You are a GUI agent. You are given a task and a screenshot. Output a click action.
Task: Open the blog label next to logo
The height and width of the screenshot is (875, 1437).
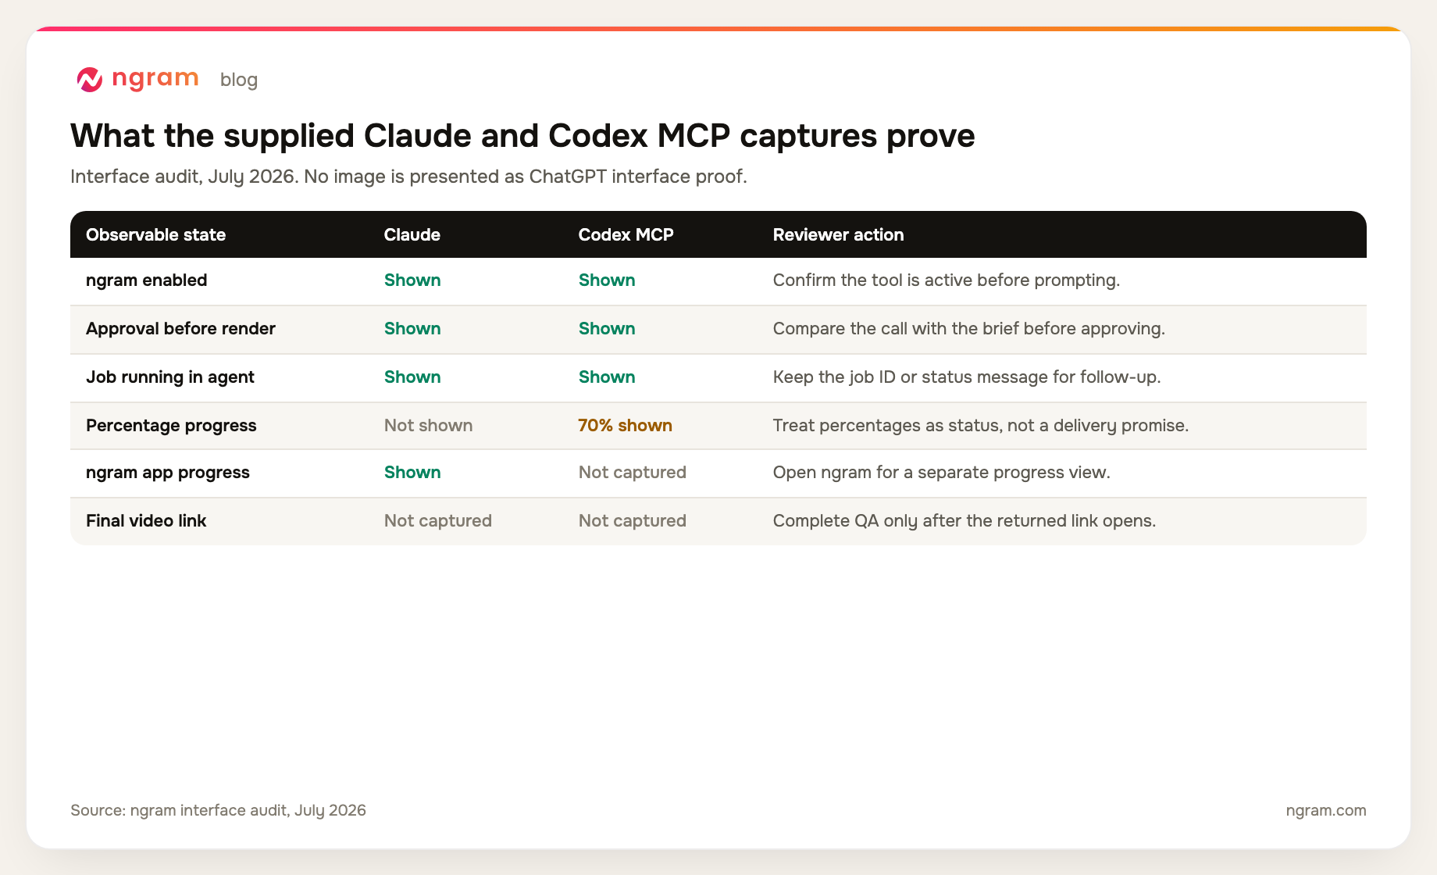tap(239, 80)
